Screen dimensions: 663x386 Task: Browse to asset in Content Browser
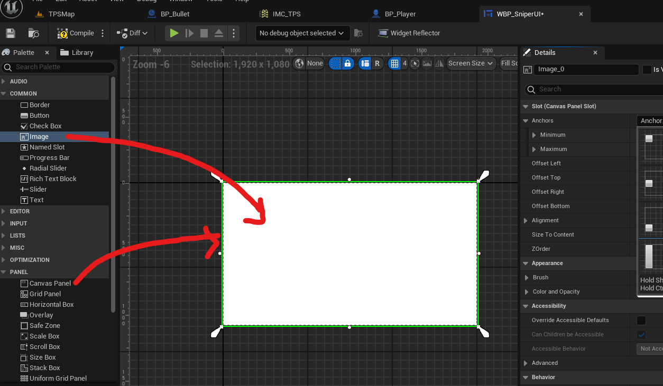(33, 33)
